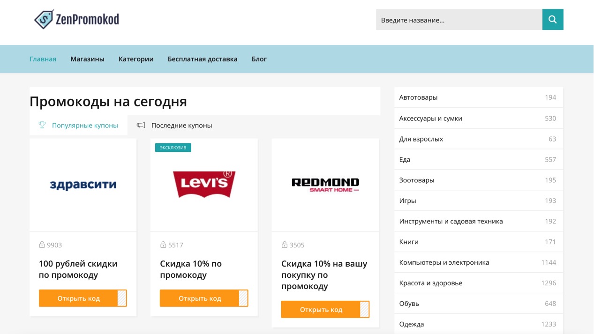The image size is (594, 334).
Task: Click the ЭКСКЛЮЗИВ badge on Levi's card
Action: [x=173, y=148]
